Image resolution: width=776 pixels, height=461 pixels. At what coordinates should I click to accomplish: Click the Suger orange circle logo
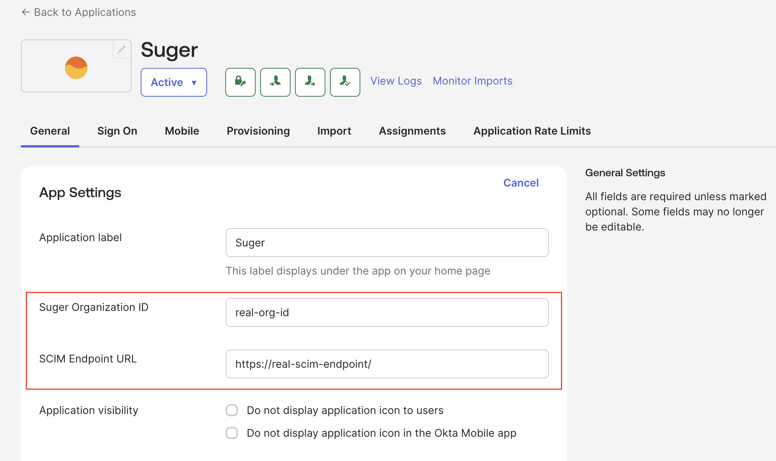tap(76, 68)
